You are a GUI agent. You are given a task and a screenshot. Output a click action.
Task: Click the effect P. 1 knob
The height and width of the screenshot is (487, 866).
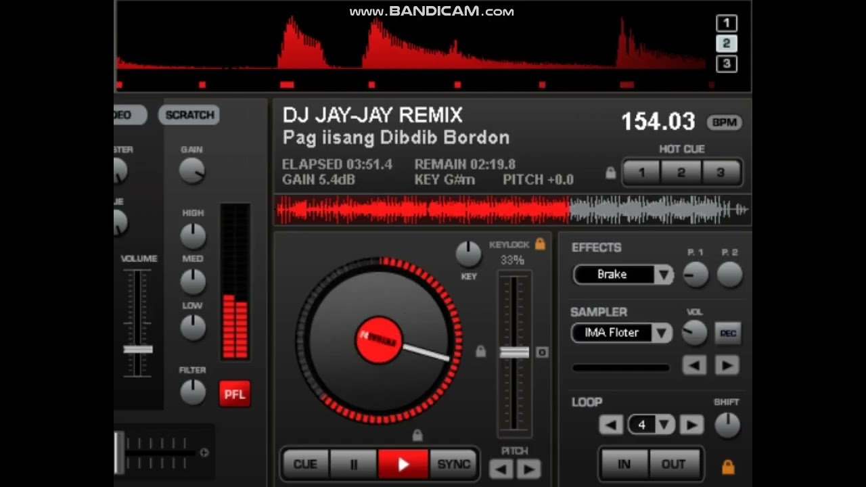696,275
